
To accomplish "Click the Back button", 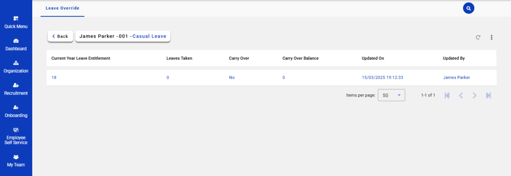I will (x=60, y=36).
